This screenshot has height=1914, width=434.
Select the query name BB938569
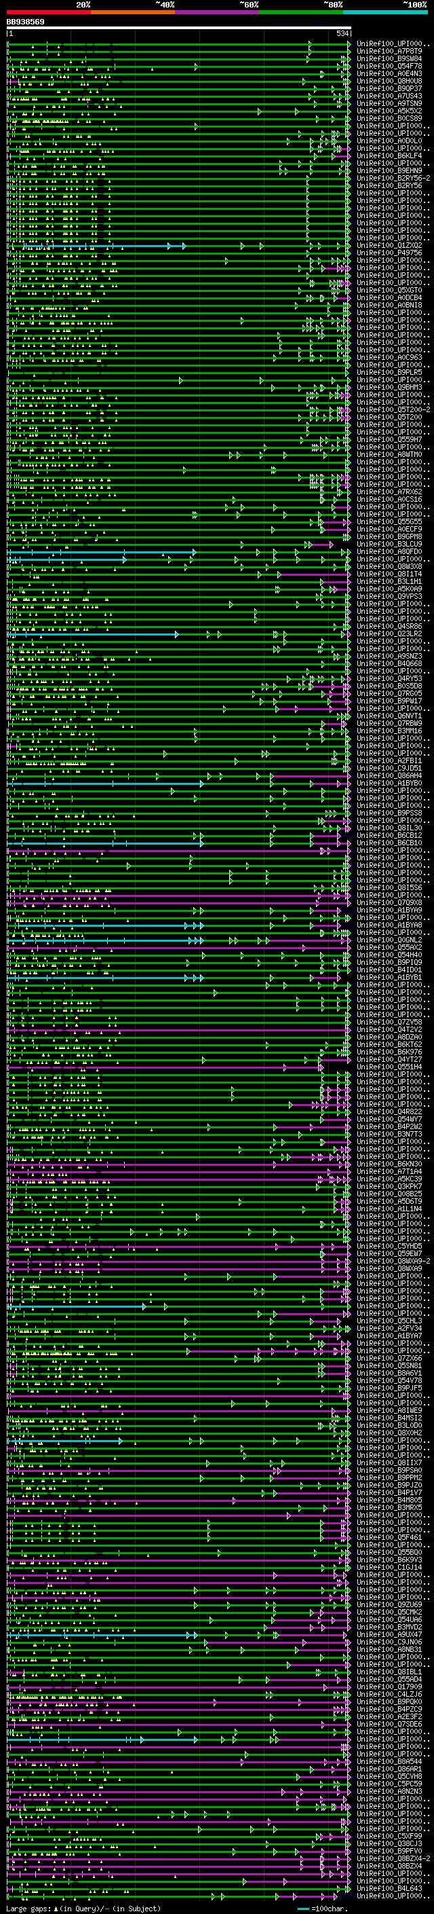click(25, 22)
